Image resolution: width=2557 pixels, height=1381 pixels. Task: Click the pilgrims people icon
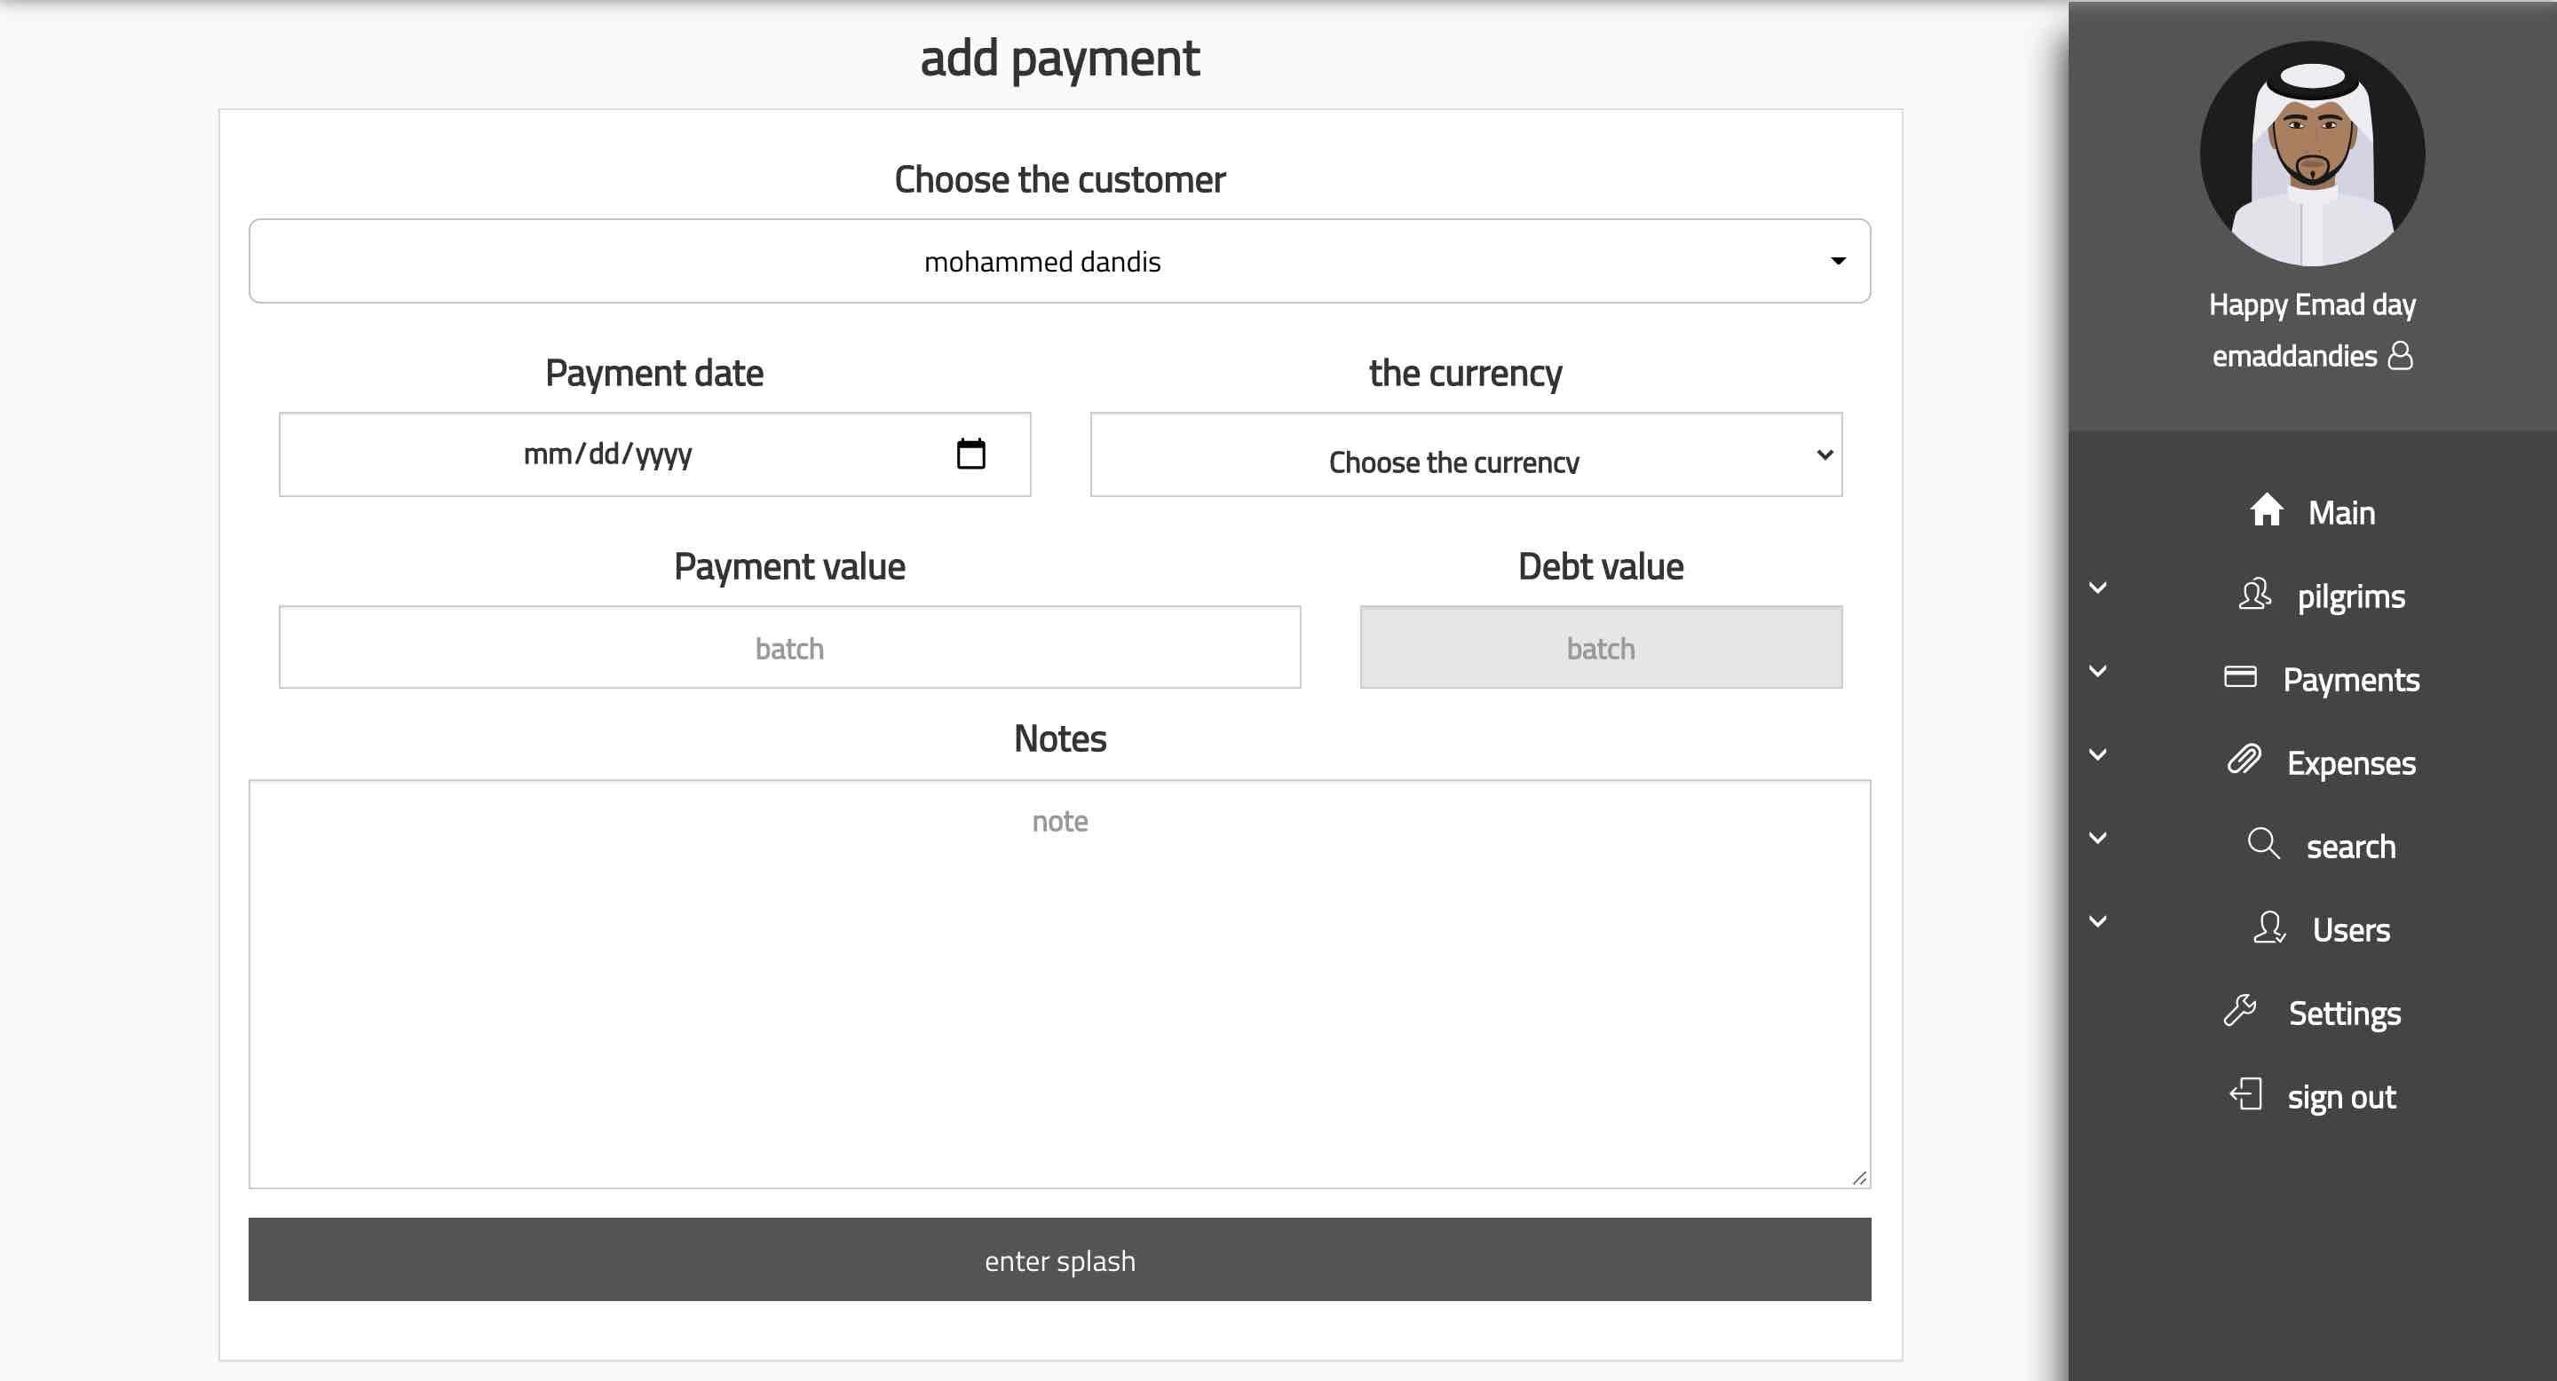(x=2254, y=595)
